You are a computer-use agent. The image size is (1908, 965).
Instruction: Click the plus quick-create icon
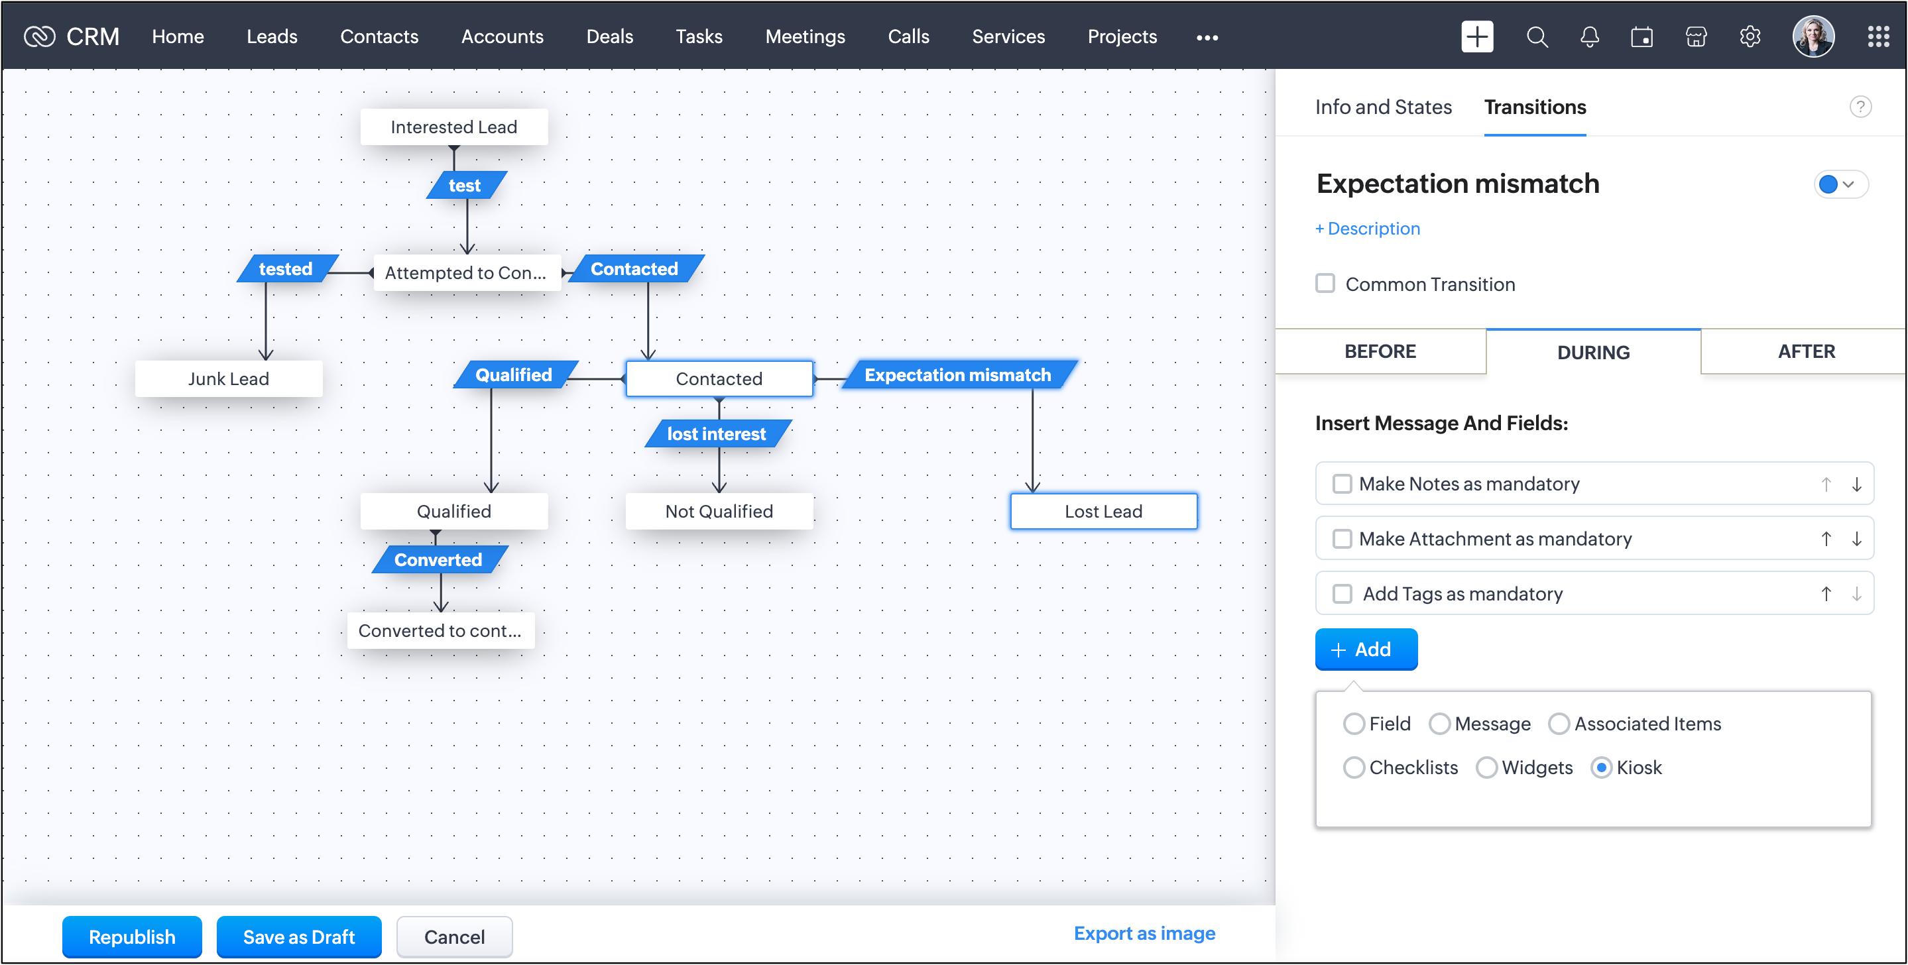pyautogui.click(x=1476, y=37)
